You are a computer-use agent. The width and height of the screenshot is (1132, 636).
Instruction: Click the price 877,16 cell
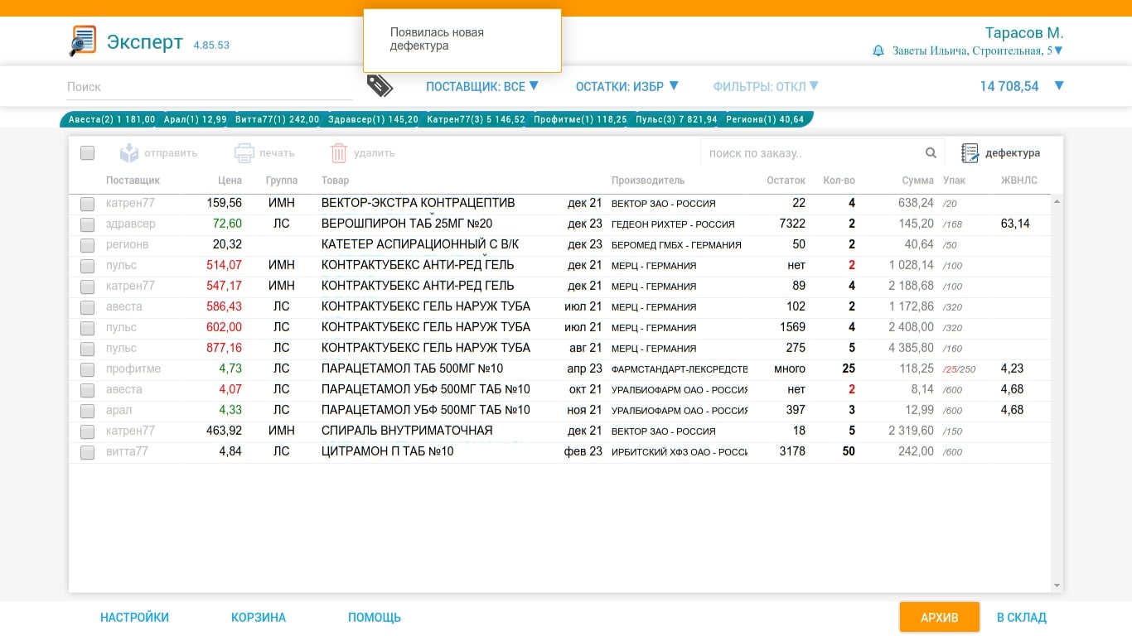click(x=225, y=348)
